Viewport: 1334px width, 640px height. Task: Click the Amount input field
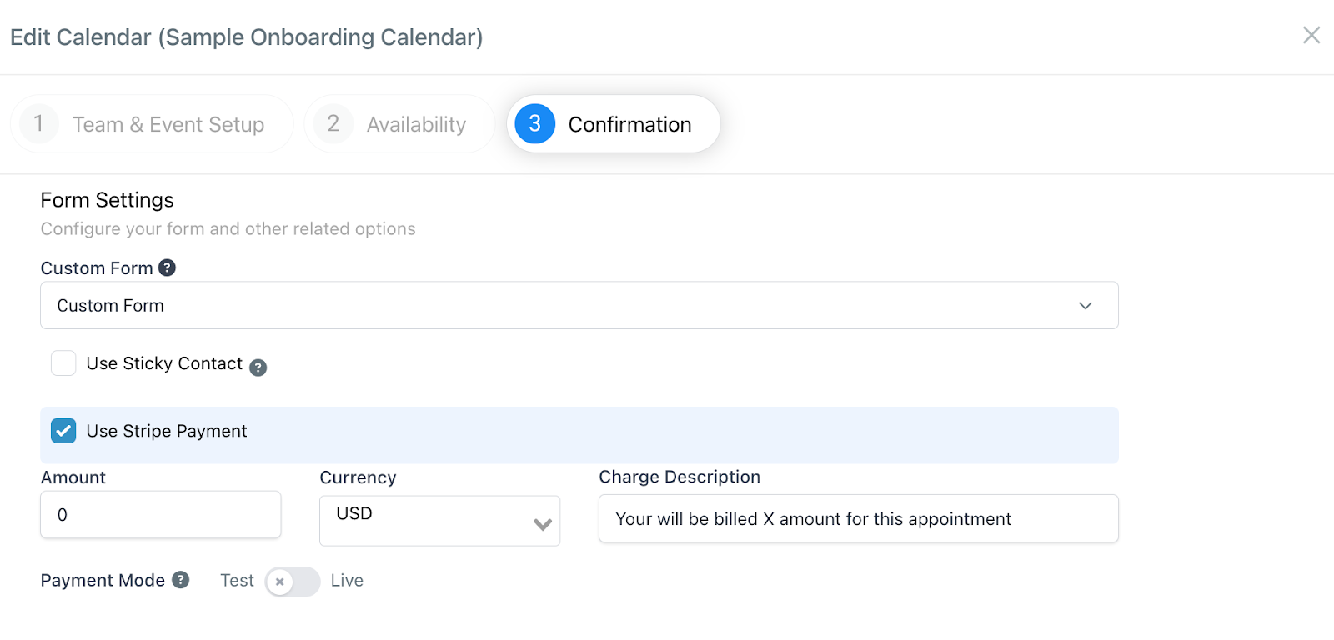[160, 515]
